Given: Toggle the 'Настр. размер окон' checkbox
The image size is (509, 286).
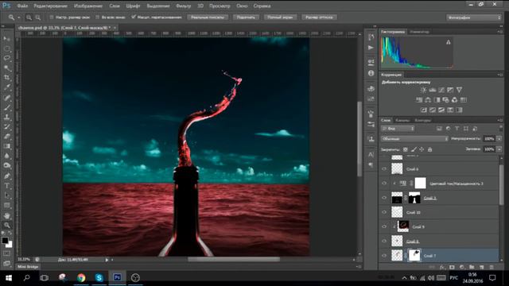Looking at the screenshot, I should pyautogui.click(x=51, y=17).
